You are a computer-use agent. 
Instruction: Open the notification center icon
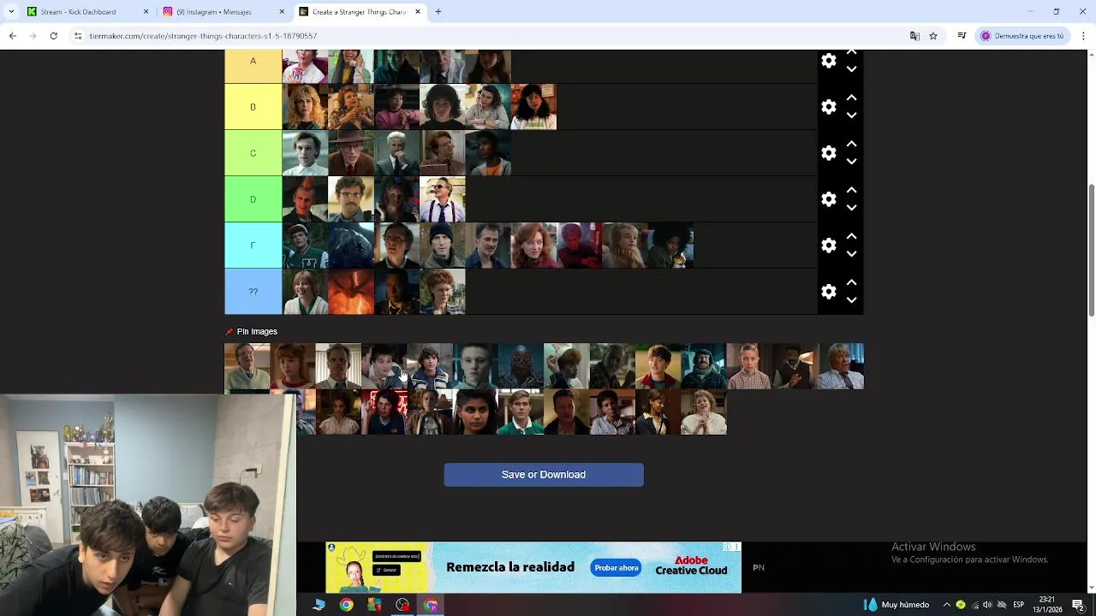pos(1078,605)
